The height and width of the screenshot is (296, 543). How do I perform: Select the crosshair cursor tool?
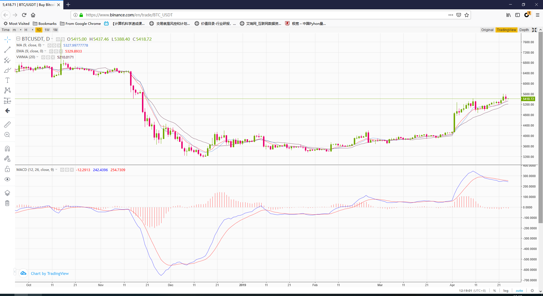click(x=7, y=40)
